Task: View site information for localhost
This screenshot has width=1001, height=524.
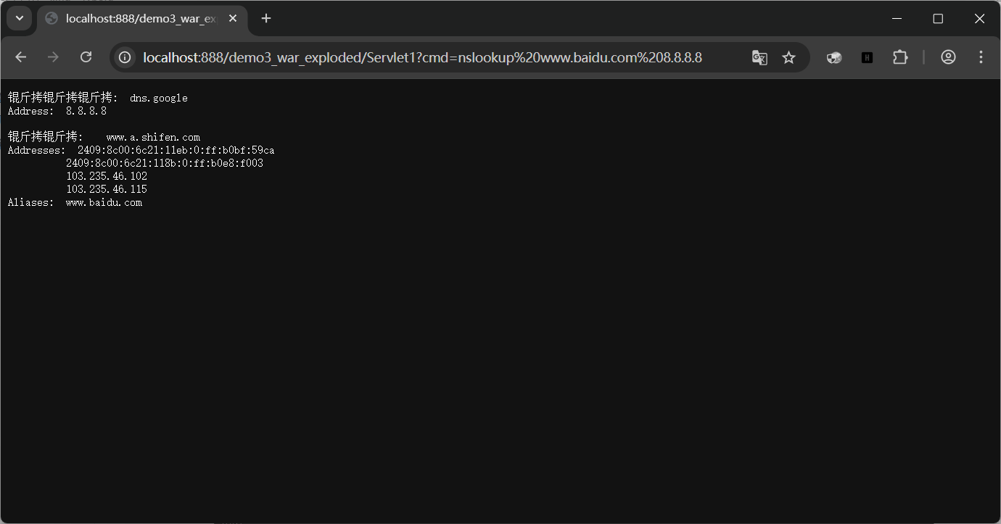Action: 125,57
